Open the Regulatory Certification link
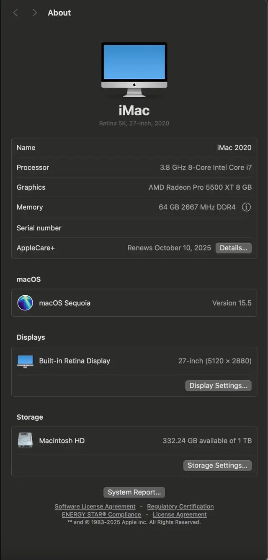 pos(180,506)
